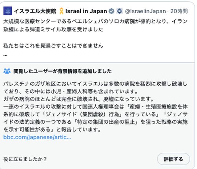Click the English name "Israel in Japan"
This screenshot has height=169, width=197.
pyautogui.click(x=86, y=11)
